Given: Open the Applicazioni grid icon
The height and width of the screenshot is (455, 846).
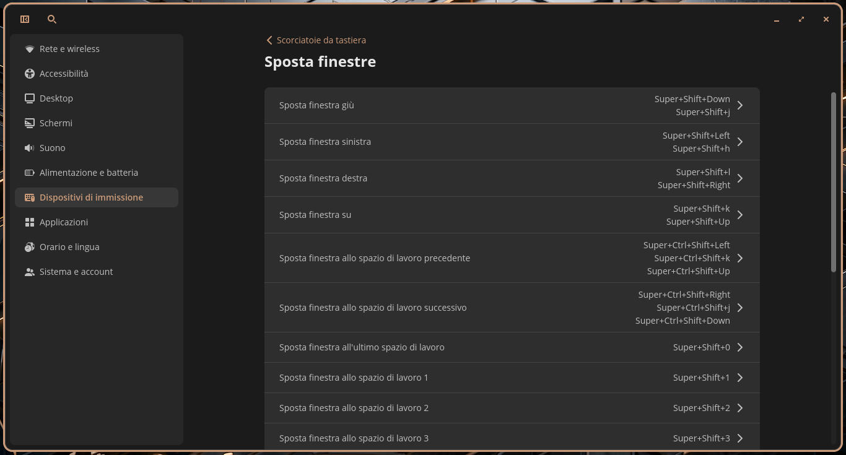Looking at the screenshot, I should pyautogui.click(x=29, y=222).
